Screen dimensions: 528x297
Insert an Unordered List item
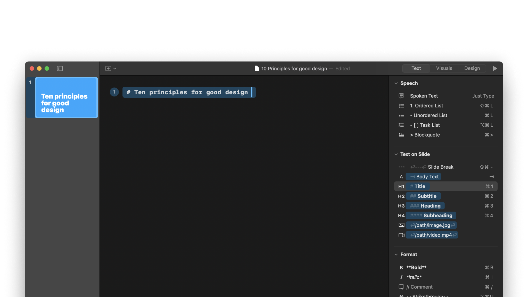446,115
